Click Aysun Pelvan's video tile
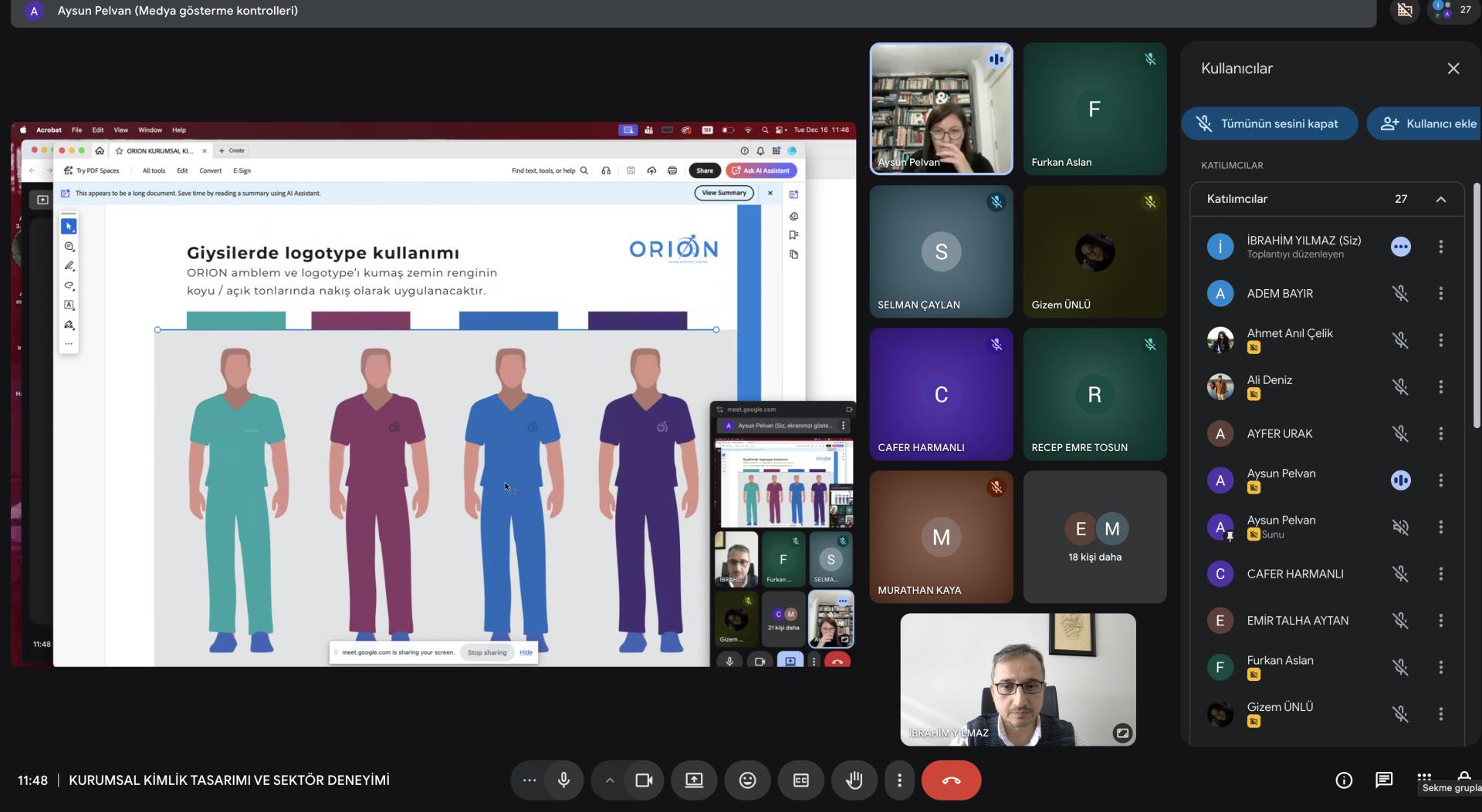This screenshot has width=1482, height=812. (941, 109)
